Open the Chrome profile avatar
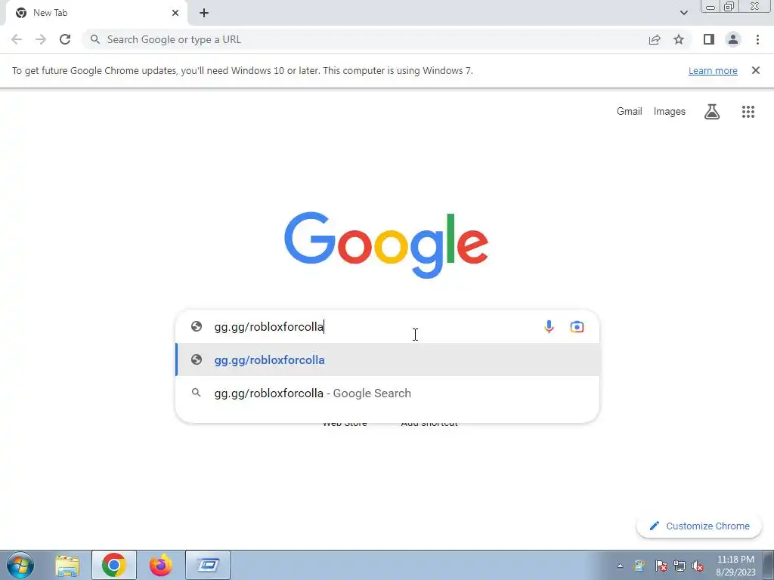Screen dimensions: 774x580 733,39
